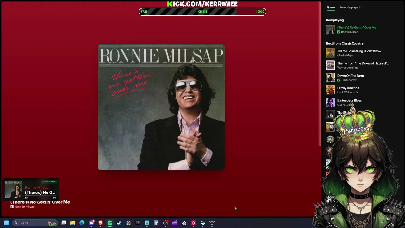Click the KICK.COM/KERRMIEE banner text
The height and width of the screenshot is (228, 405).
point(202,4)
